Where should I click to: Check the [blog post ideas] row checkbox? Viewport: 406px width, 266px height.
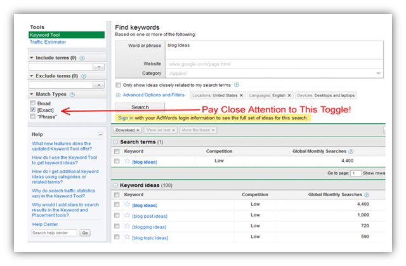(x=117, y=215)
